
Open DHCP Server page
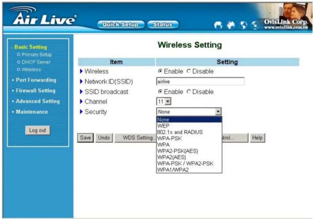tap(36, 62)
